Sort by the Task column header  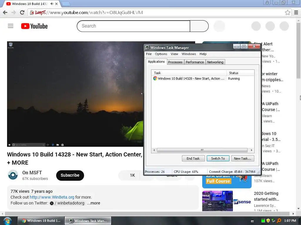(189, 73)
